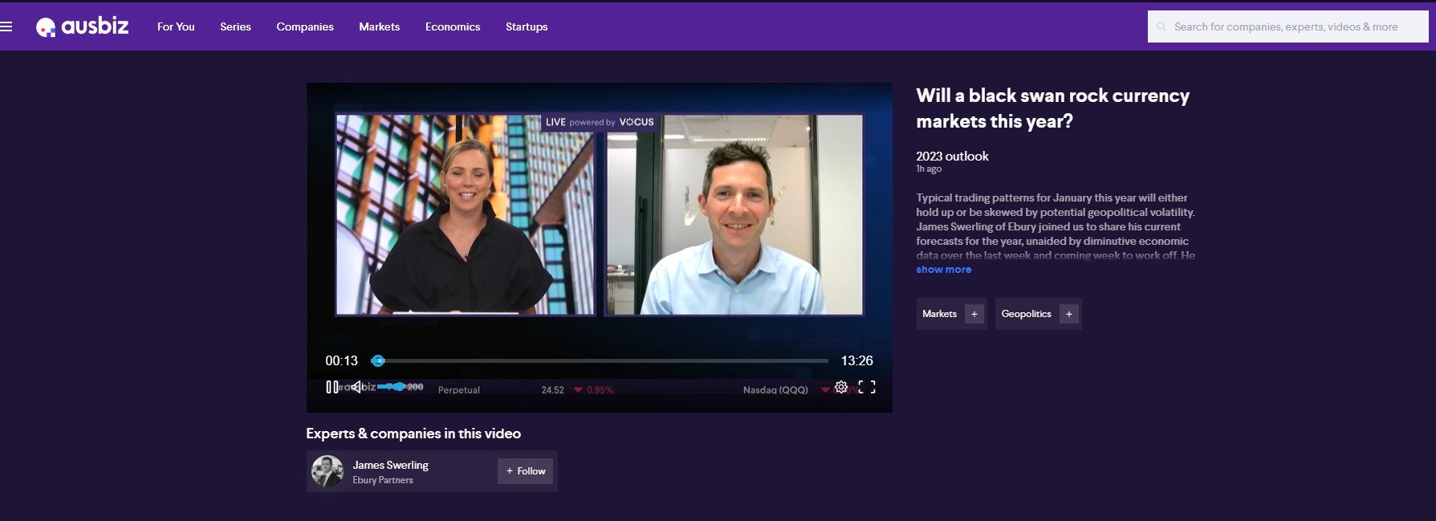Click the search field for companies and experts
Image resolution: width=1436 pixels, height=521 pixels.
1288,26
